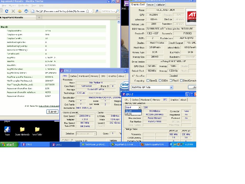Image resolution: width=245 pixels, height=184 pixels.
Task: Go to the Firefox home page icon
Action: 19,11
